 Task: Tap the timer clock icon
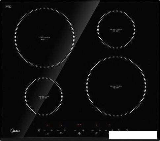tap(80, 133)
